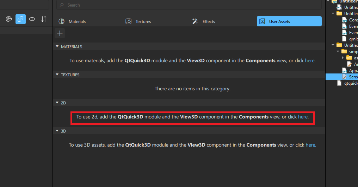This screenshot has width=358, height=187.
Task: Click the up-down arrows sort icon
Action: point(44,19)
